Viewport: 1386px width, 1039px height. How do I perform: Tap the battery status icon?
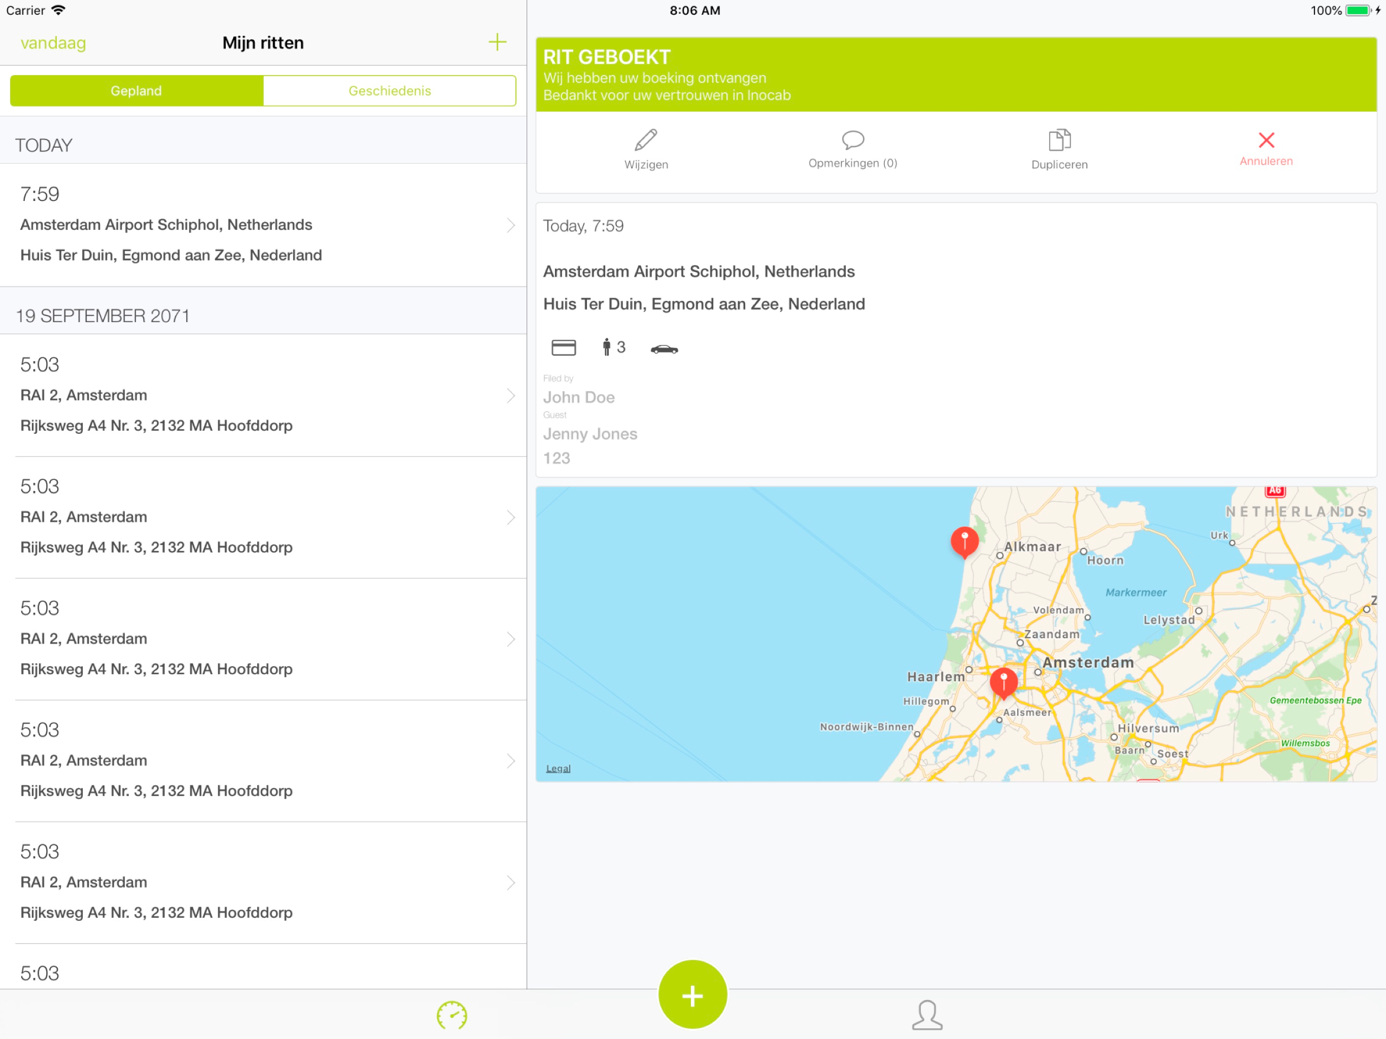pyautogui.click(x=1359, y=10)
